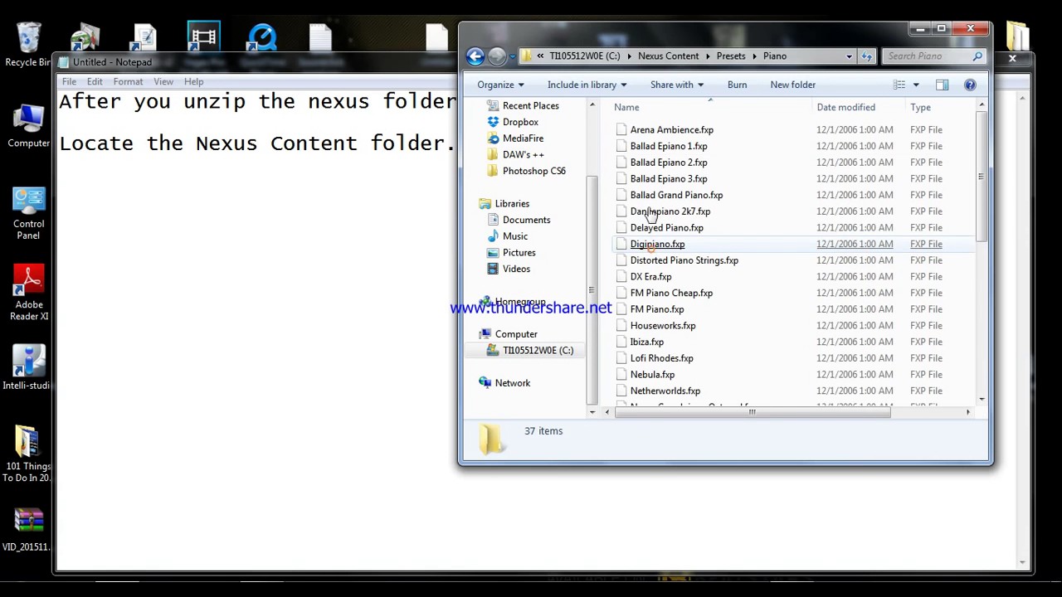Image resolution: width=1062 pixels, height=597 pixels.
Task: Click the Burn toolbar button
Action: click(x=737, y=85)
